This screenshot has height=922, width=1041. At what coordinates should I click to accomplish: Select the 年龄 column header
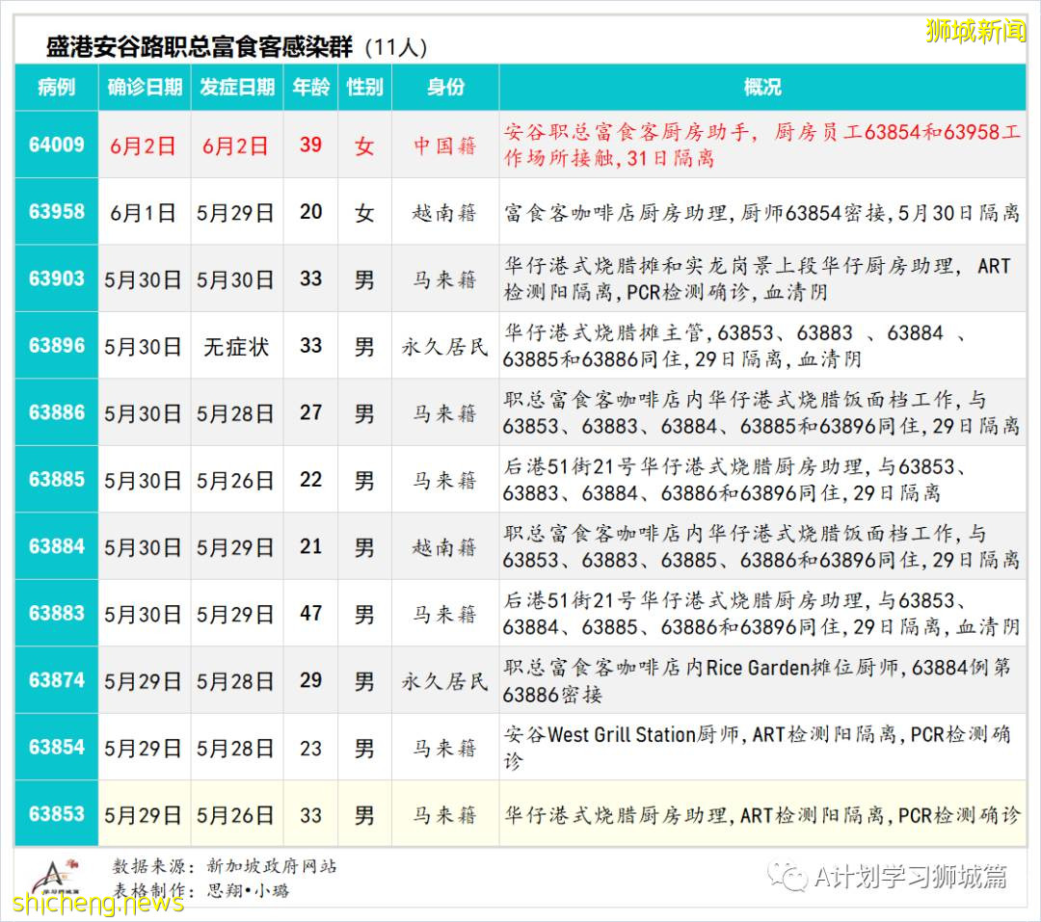309,88
